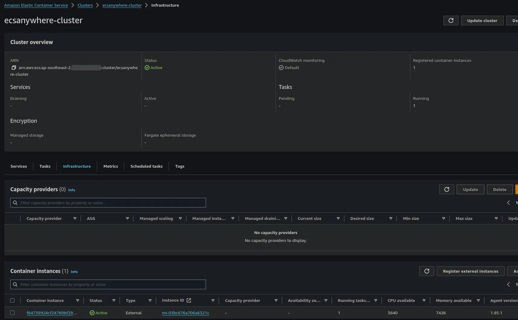Sort by Capacity provider column arrow
Viewport: 518px width, 320px height.
pyautogui.click(x=75, y=218)
